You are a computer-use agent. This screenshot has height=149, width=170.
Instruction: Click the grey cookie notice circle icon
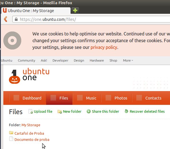(12, 40)
